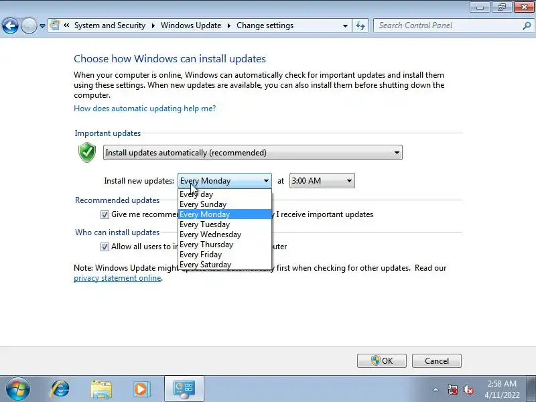This screenshot has height=402, width=536.
Task: Click the Choose how Windows can install updates title
Action: [x=170, y=58]
